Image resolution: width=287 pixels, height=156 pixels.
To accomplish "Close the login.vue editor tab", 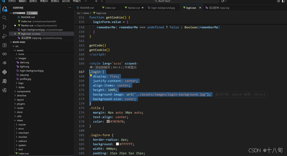I will 200,7.
